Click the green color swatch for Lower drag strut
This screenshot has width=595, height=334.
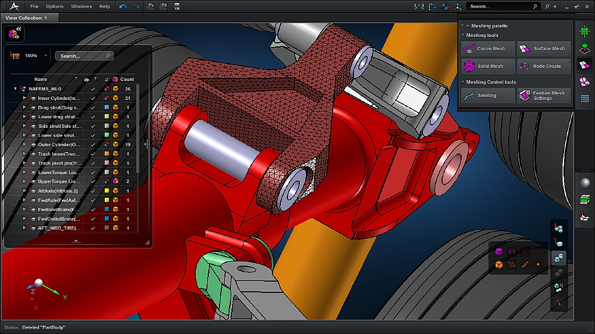coord(107,116)
